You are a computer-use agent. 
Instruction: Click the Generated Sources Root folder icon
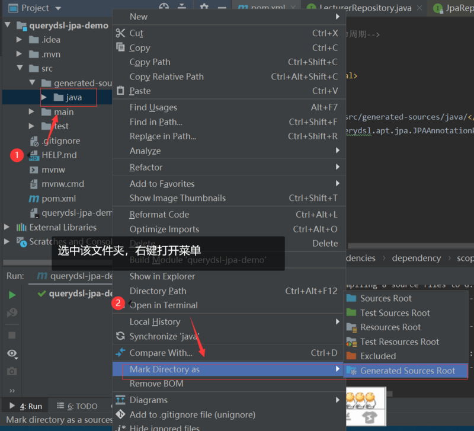point(351,371)
